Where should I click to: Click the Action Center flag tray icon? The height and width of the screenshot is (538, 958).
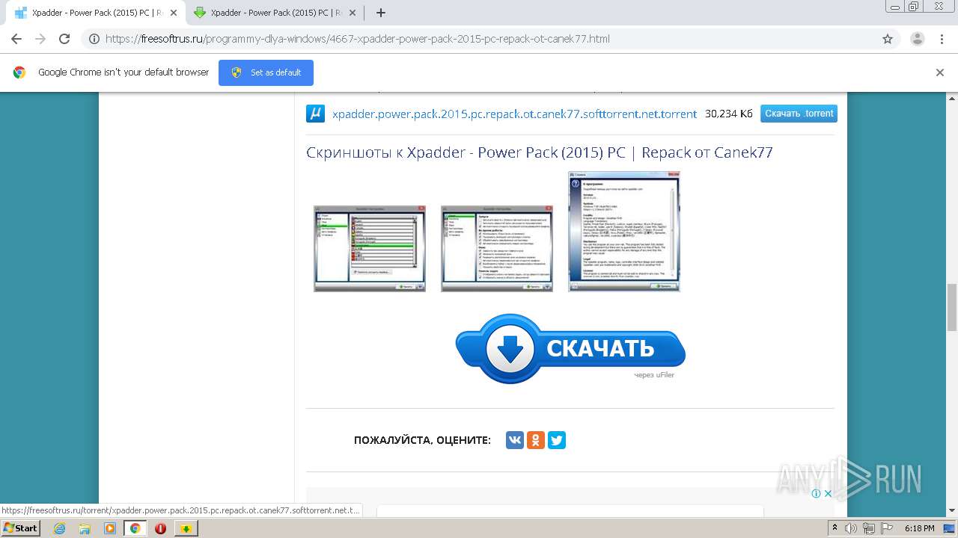[887, 528]
